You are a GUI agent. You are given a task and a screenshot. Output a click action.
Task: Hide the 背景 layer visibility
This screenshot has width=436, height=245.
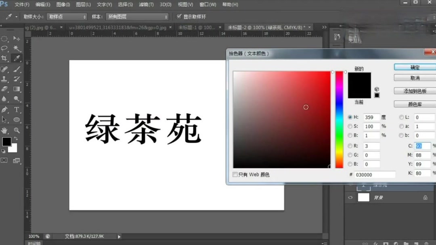point(350,197)
